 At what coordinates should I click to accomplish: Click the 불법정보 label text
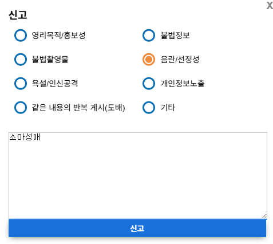(x=175, y=36)
